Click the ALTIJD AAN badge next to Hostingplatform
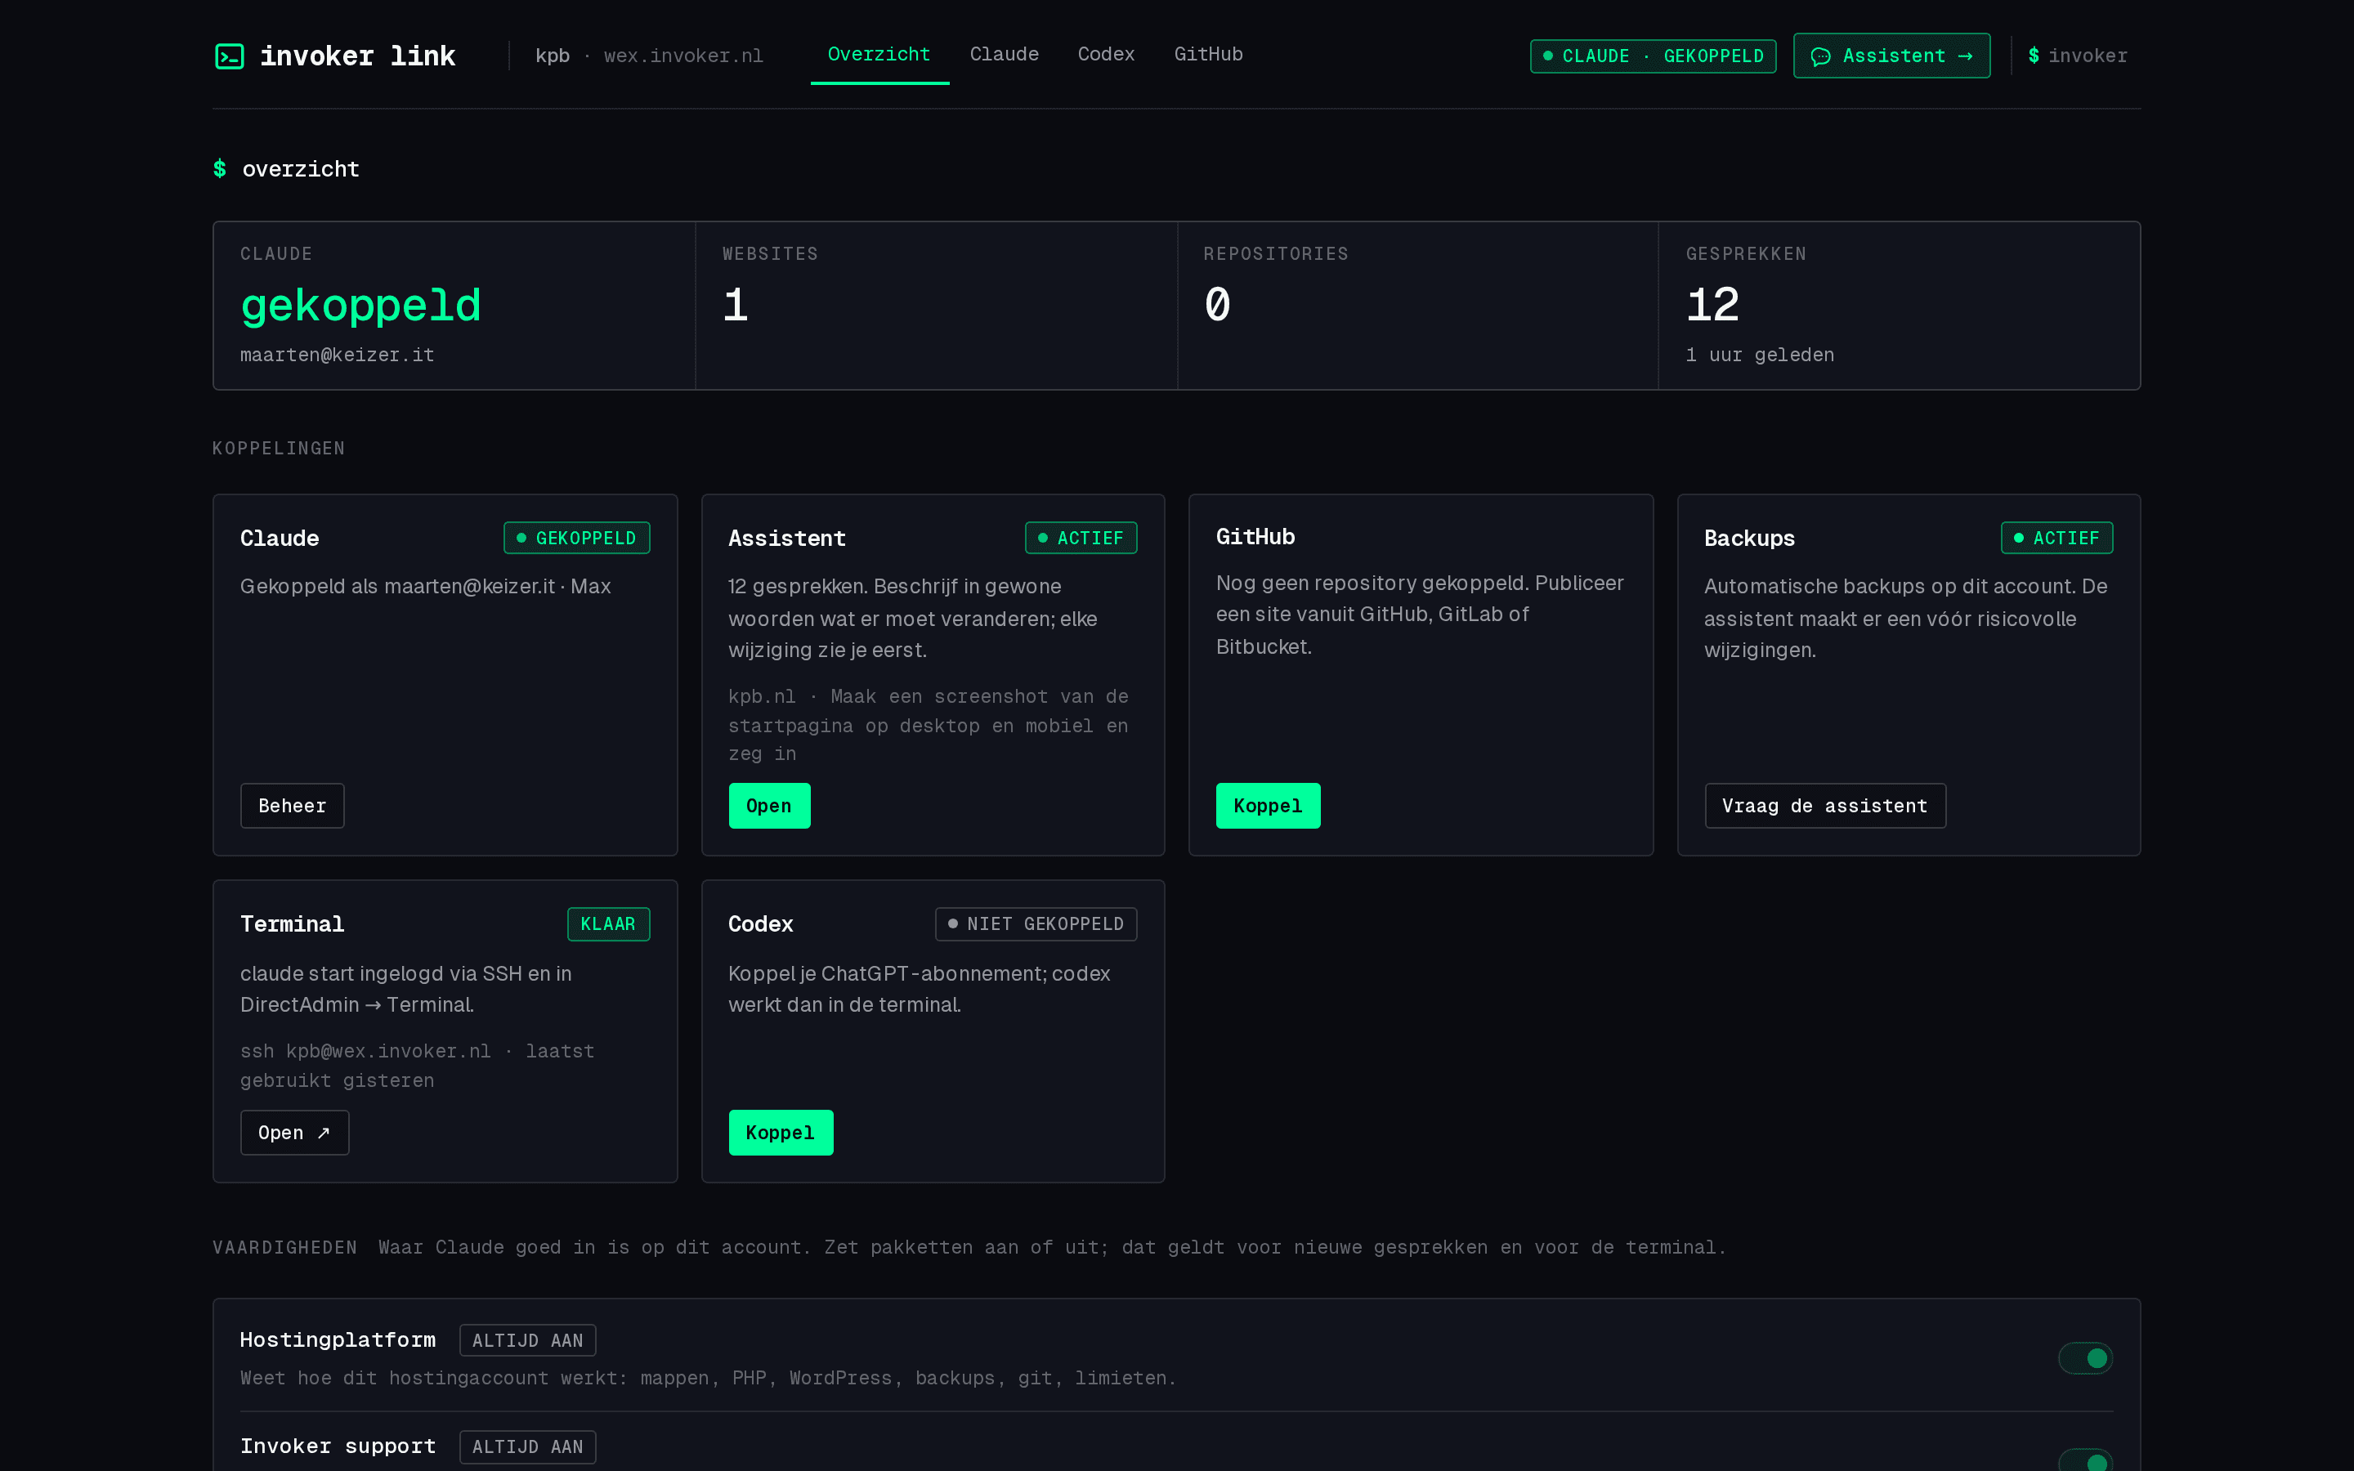Viewport: 2354px width, 1471px height. (x=527, y=1340)
